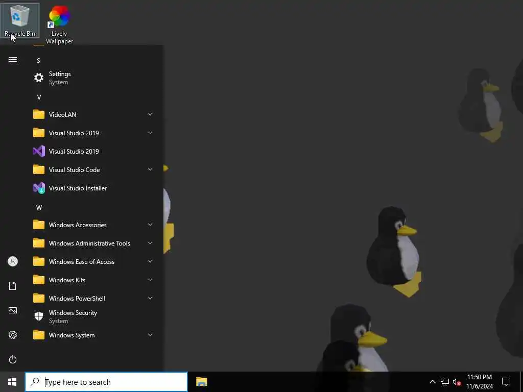Image resolution: width=523 pixels, height=392 pixels.
Task: Click the Windows Security app label
Action: point(73,313)
